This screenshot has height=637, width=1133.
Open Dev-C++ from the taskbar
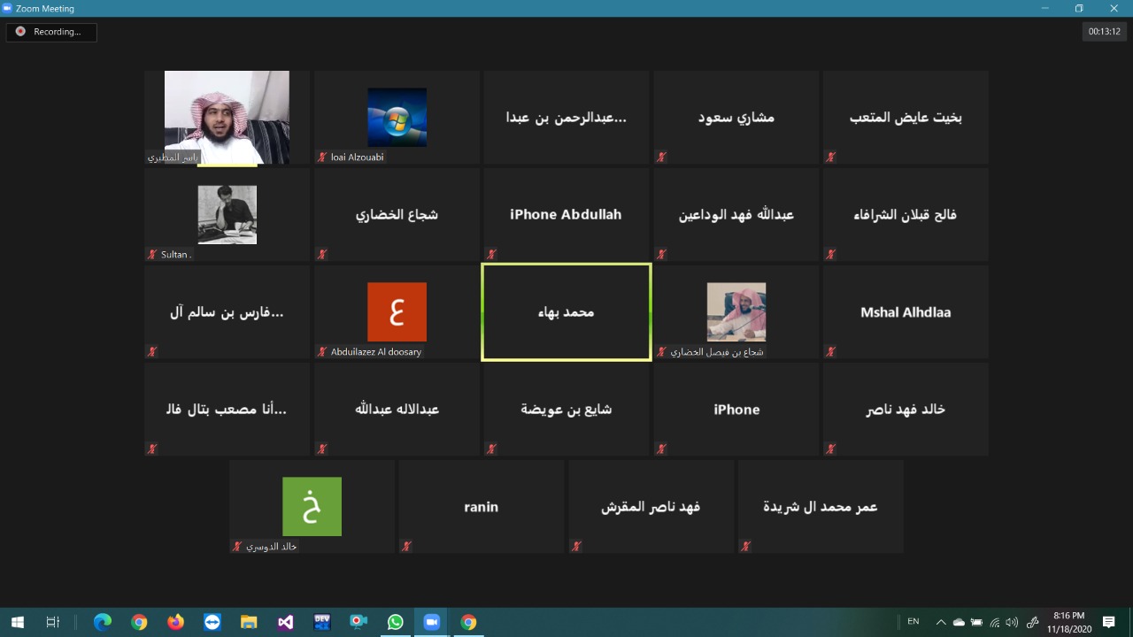pyautogui.click(x=322, y=622)
